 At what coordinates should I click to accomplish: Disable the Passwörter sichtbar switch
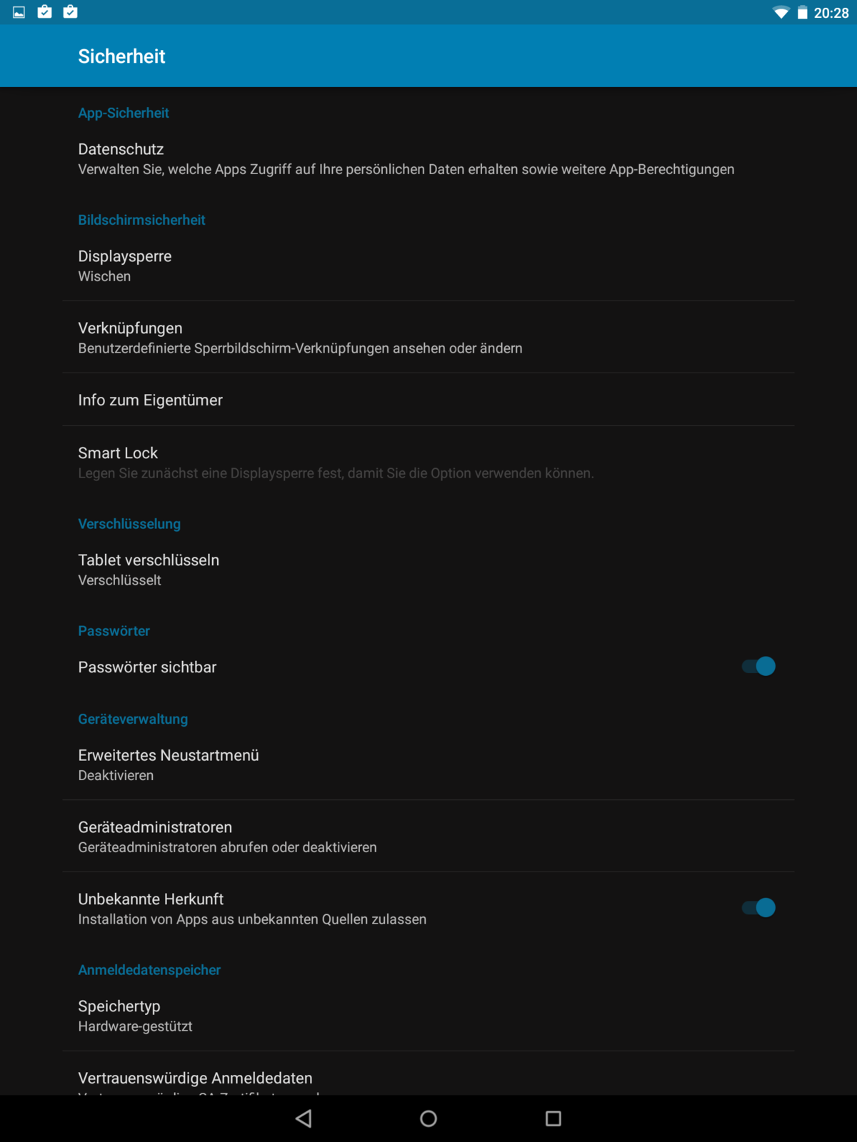click(x=758, y=667)
